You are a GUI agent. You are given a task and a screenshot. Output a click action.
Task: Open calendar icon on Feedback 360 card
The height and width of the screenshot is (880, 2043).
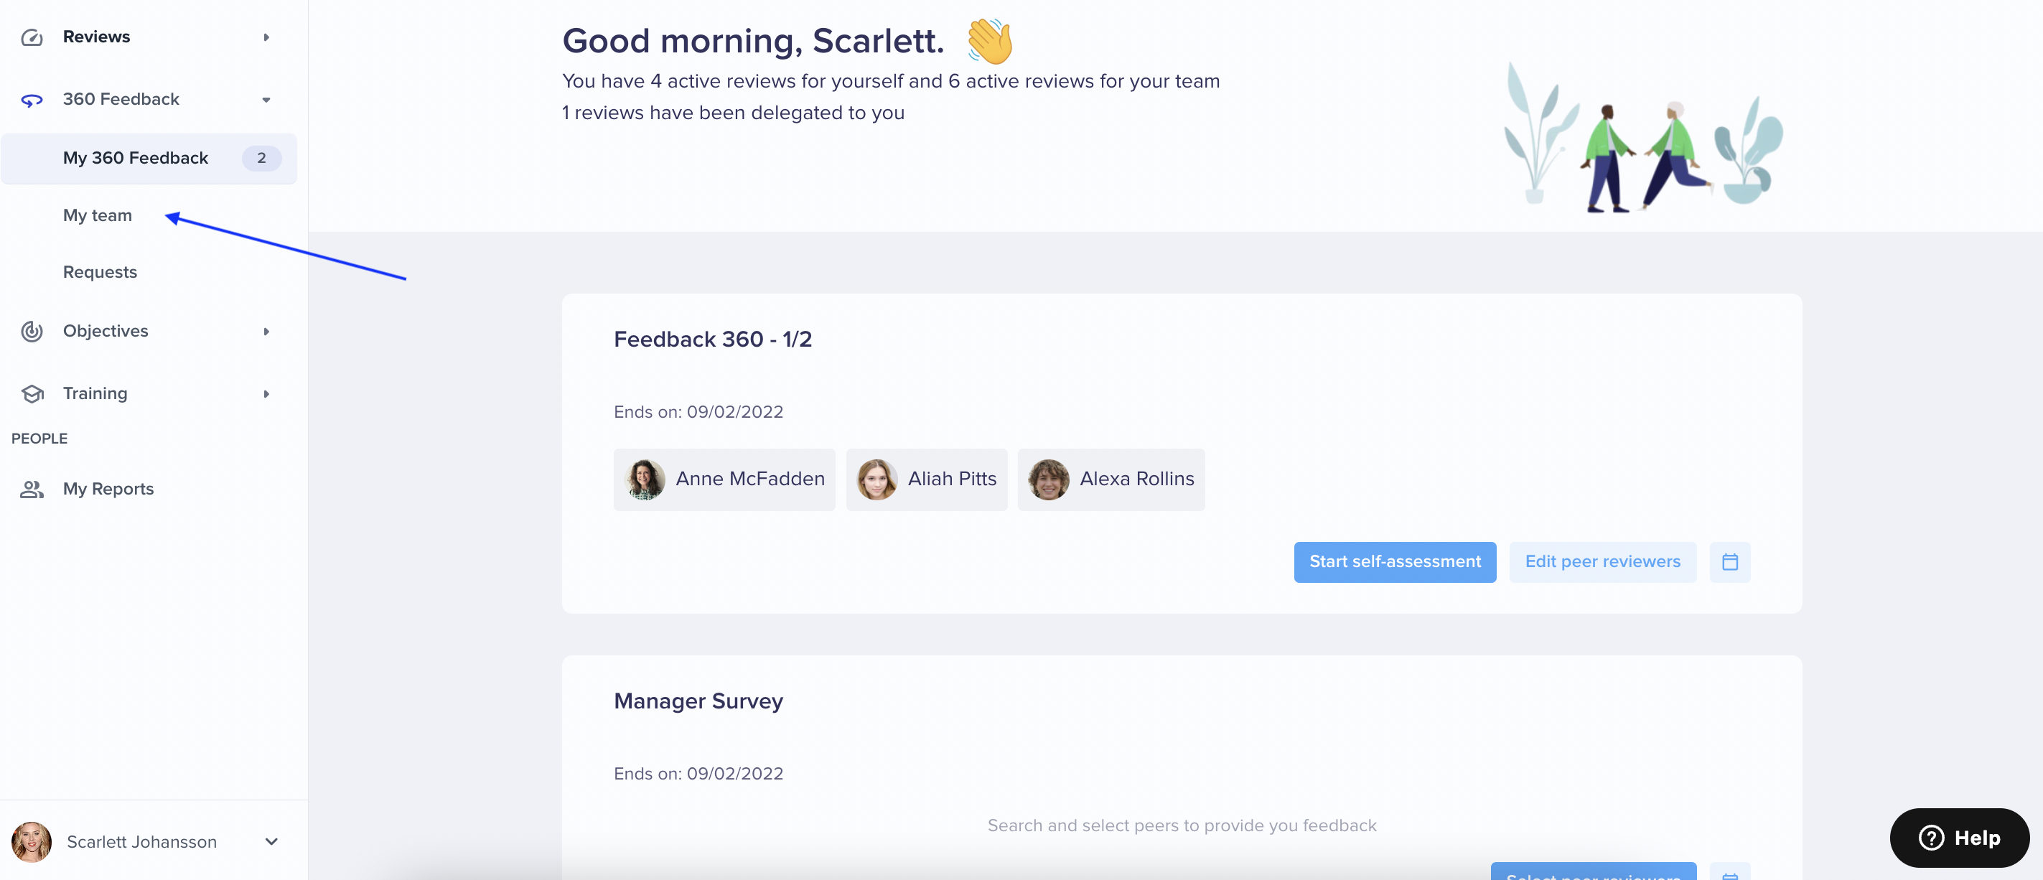click(1730, 562)
